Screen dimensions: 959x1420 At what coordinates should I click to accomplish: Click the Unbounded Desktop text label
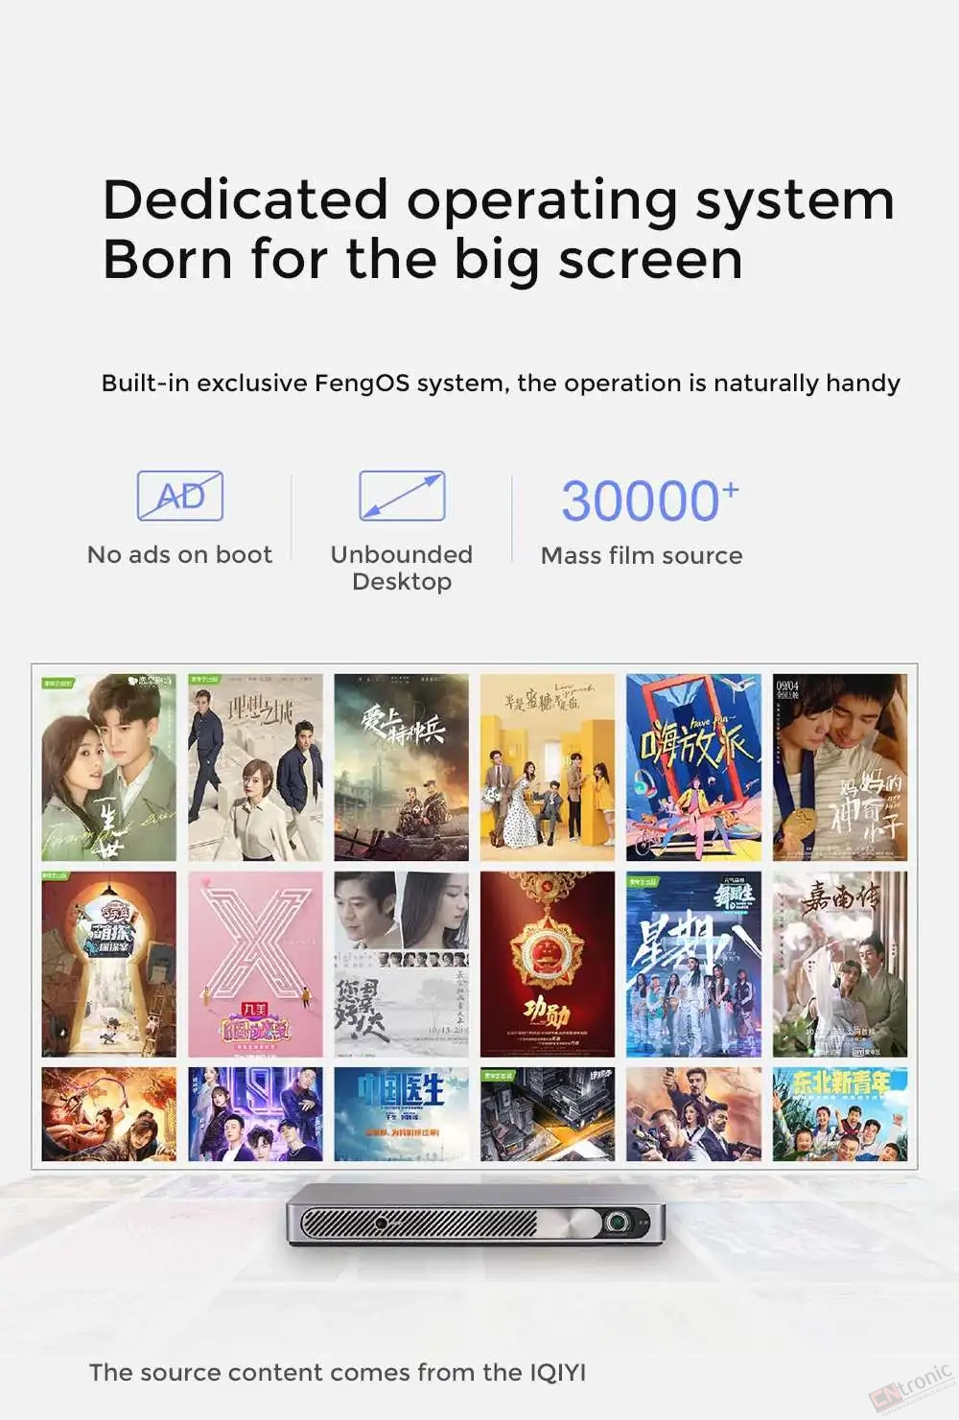(x=402, y=568)
